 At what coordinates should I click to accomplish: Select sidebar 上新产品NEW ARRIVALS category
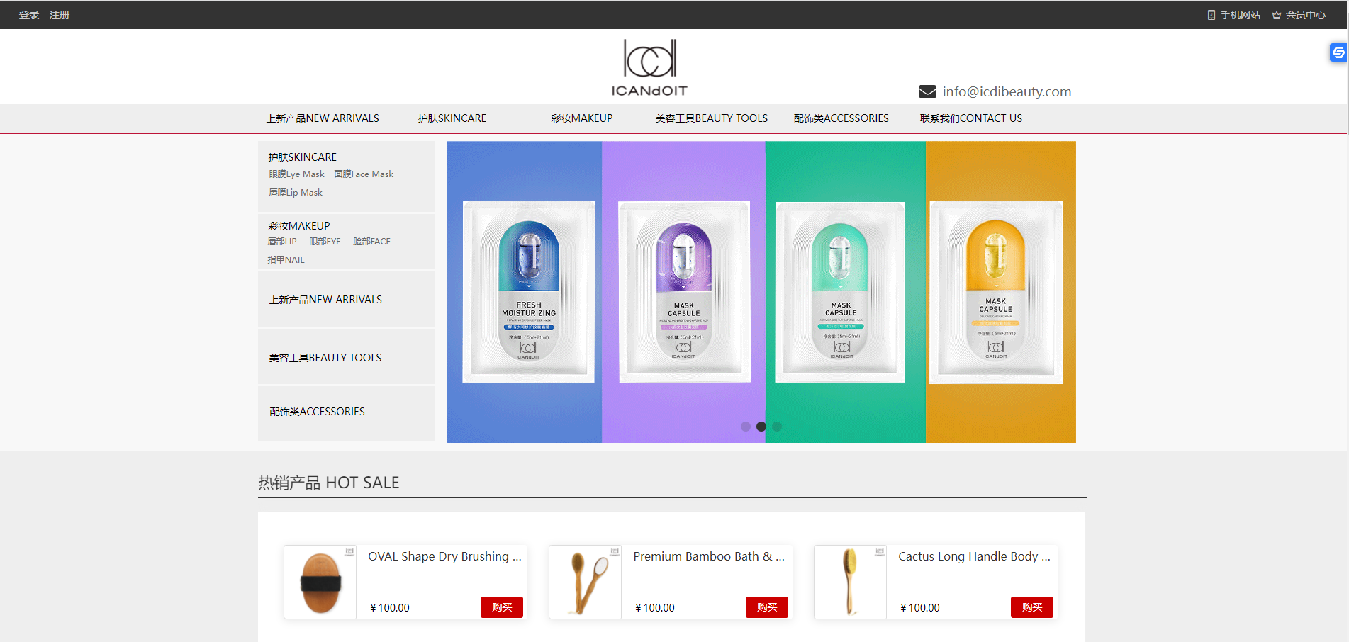pos(325,300)
